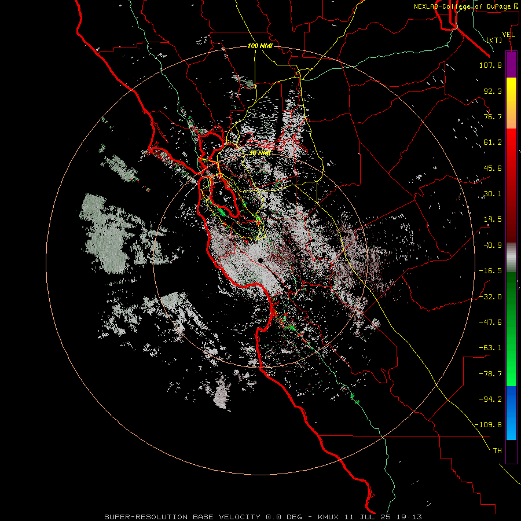Click the 14.5 velocity scale value
521x521 pixels.
(x=493, y=219)
